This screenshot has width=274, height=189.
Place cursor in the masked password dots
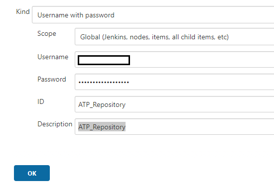coord(104,82)
